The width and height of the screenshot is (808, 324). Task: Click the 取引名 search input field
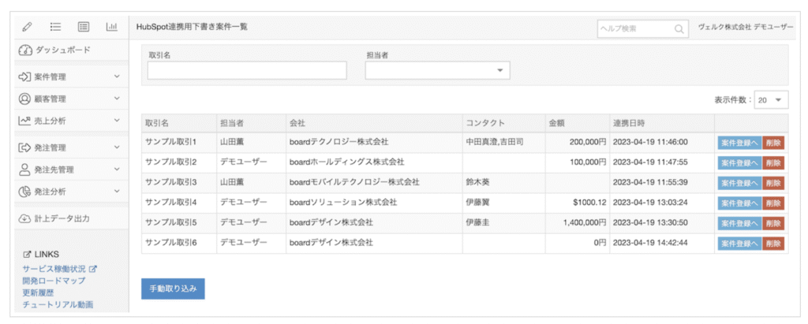tap(247, 71)
